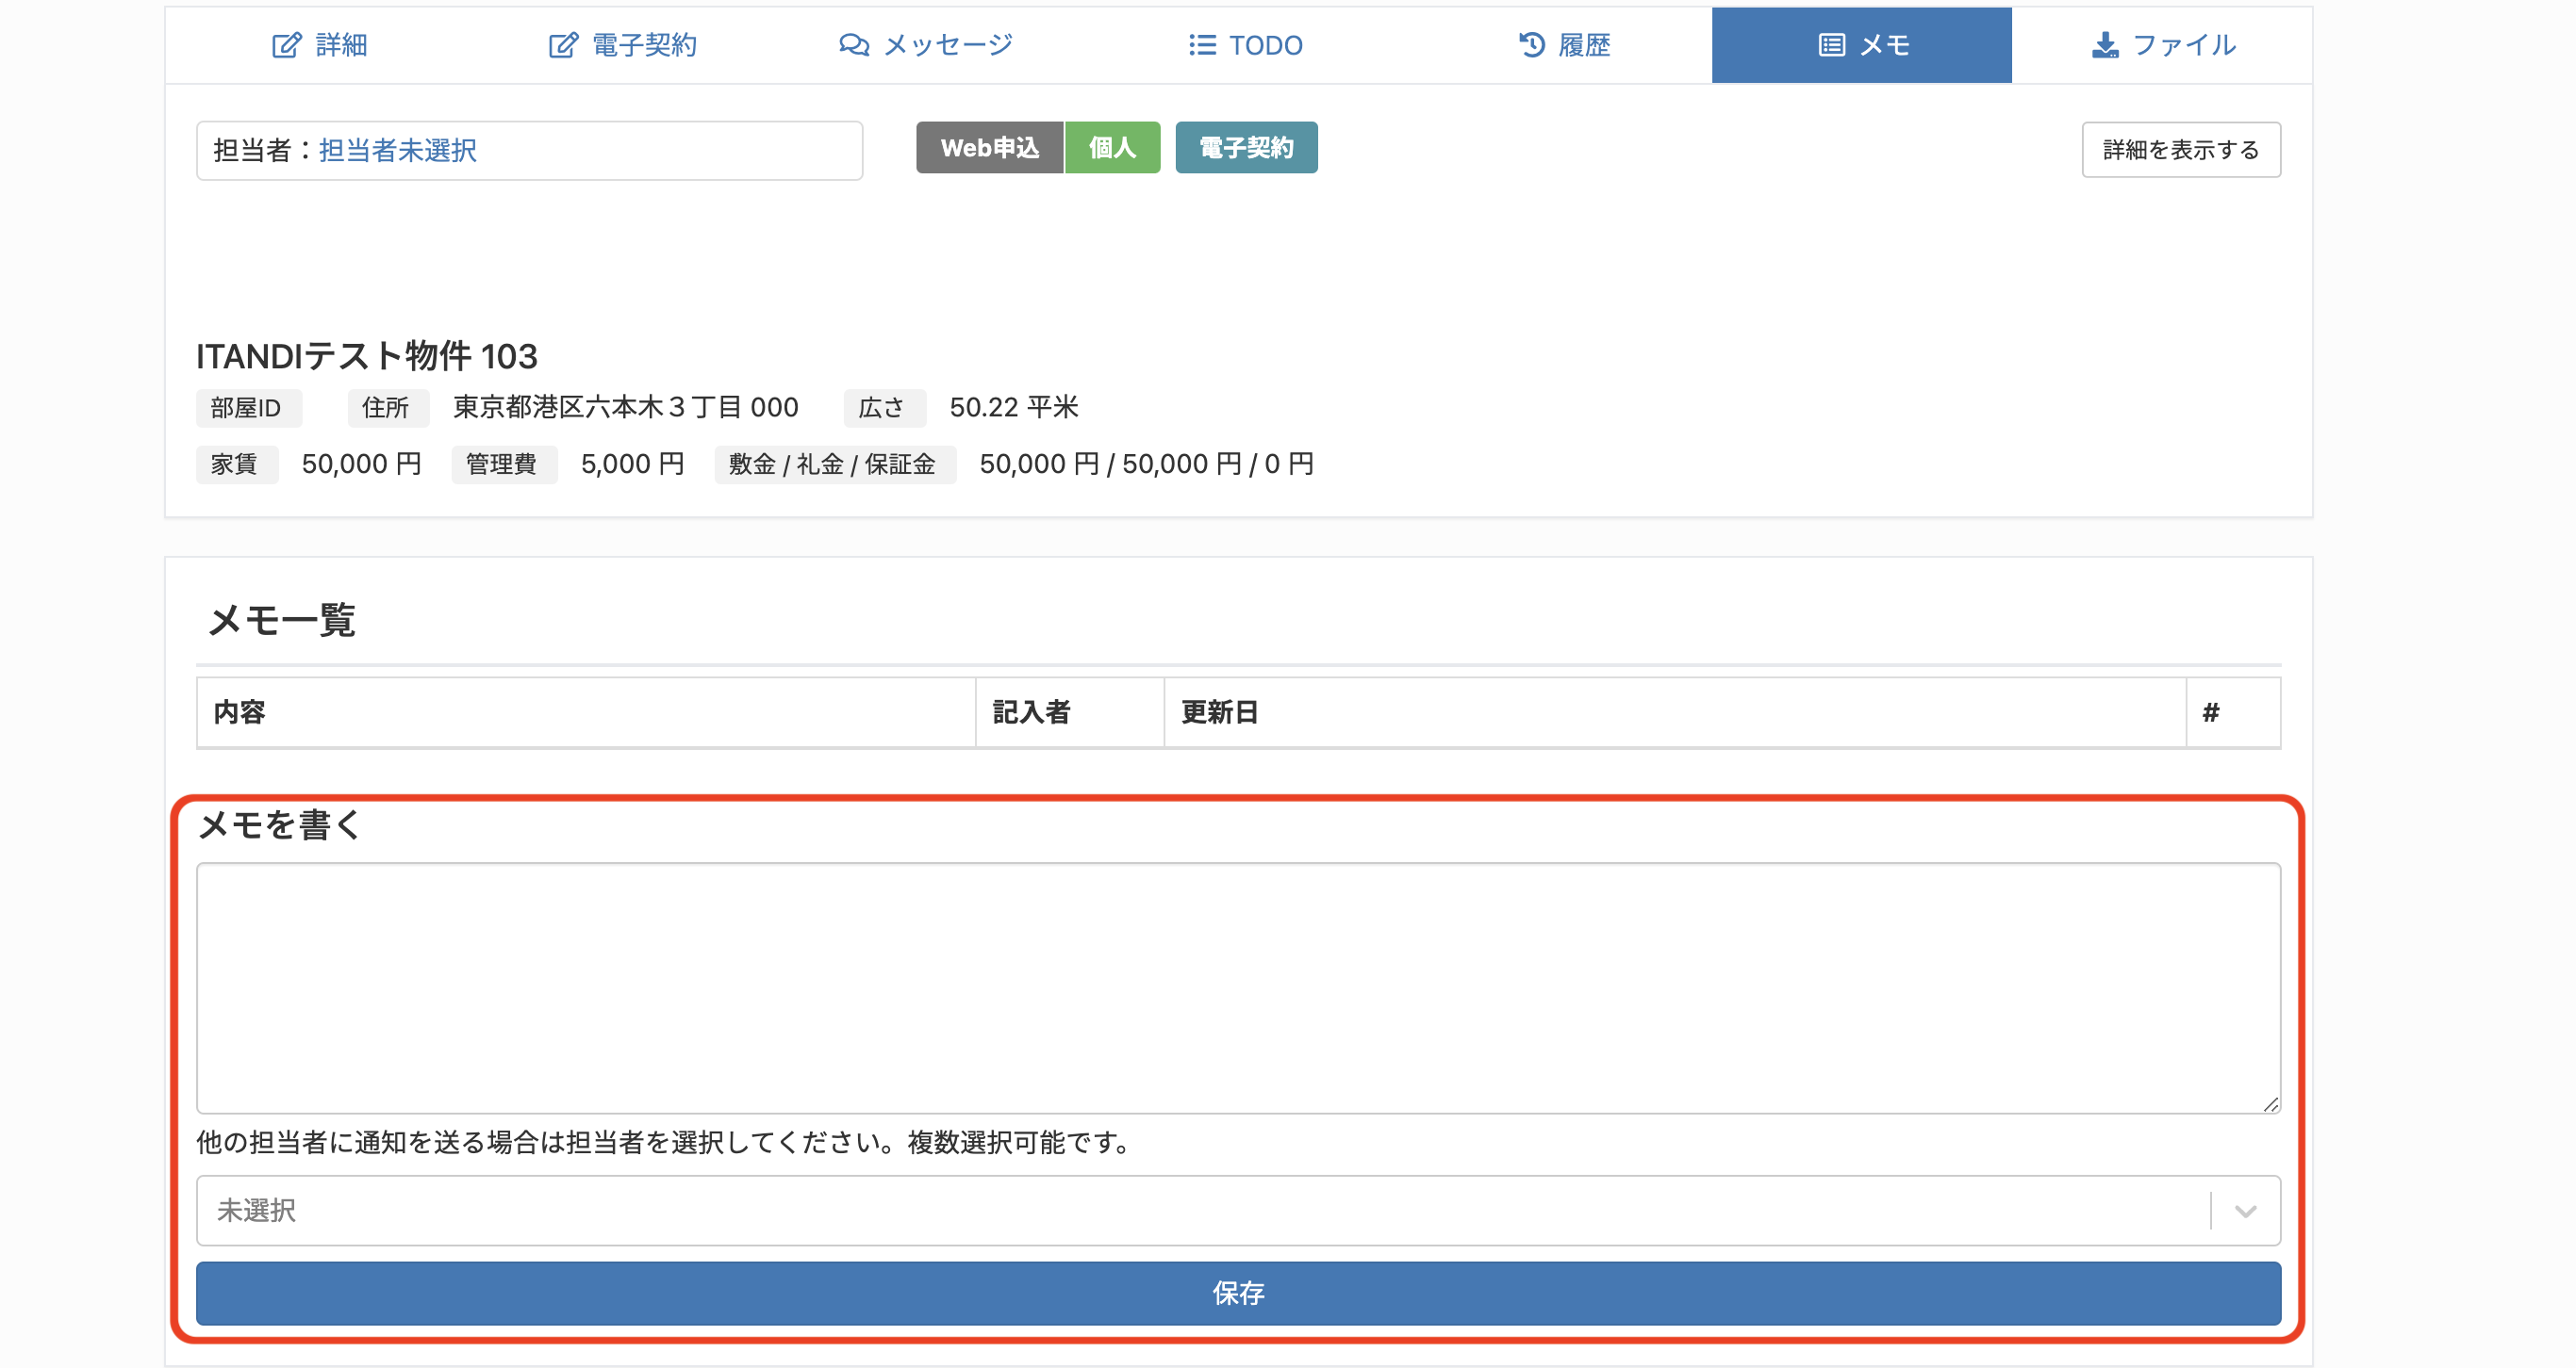
Task: Click the 保存 button
Action: coord(1238,1293)
